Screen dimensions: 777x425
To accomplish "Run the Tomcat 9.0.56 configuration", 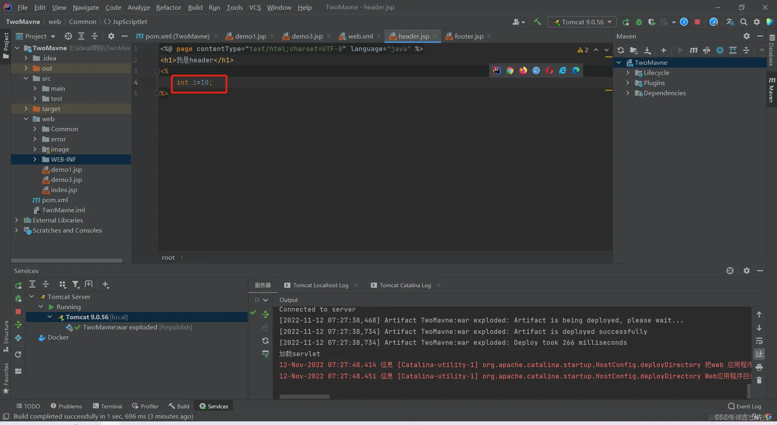I will point(626,22).
